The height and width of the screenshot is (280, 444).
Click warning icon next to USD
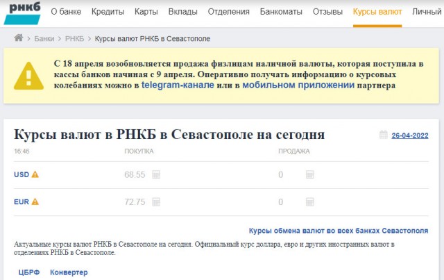pos(35,174)
